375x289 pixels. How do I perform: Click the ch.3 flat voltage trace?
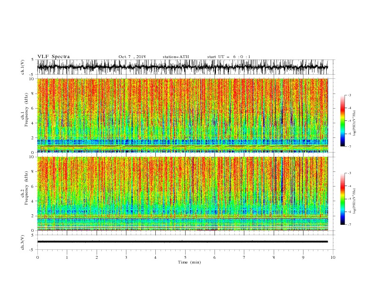(x=182, y=242)
